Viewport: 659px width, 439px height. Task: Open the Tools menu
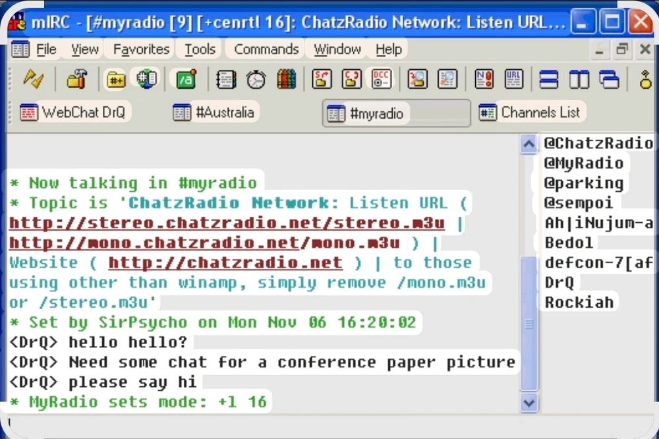200,49
